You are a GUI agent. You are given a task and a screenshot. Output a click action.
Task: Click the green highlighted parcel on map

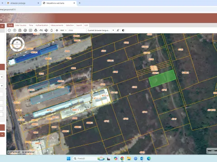pyautogui.click(x=162, y=78)
